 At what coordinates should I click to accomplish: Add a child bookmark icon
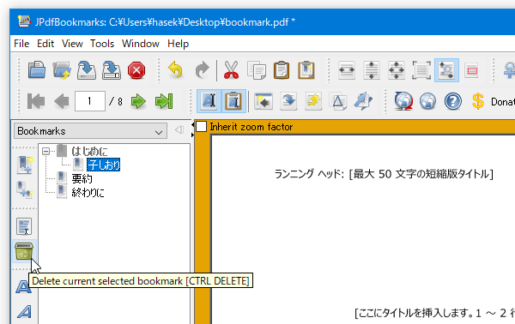click(x=24, y=190)
